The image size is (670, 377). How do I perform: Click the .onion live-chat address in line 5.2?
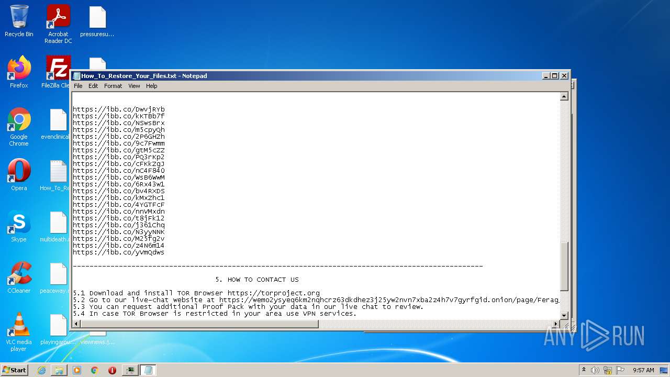[389, 300]
